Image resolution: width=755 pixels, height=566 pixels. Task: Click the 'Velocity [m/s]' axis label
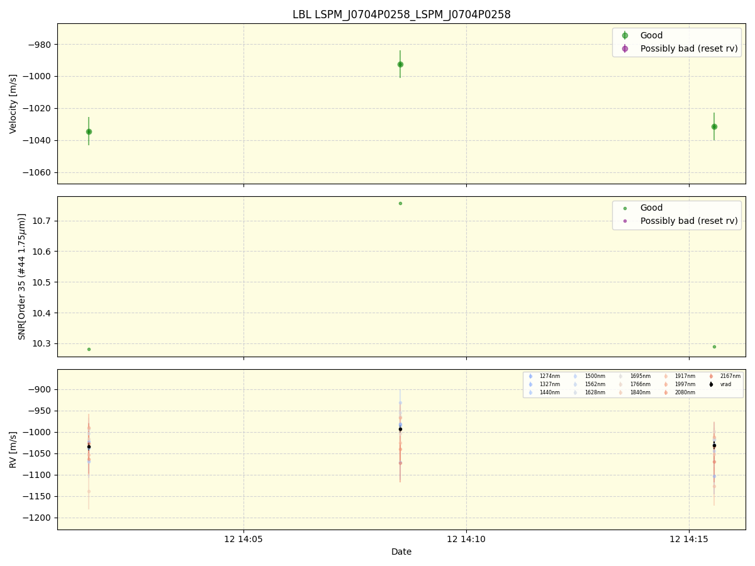click(13, 104)
